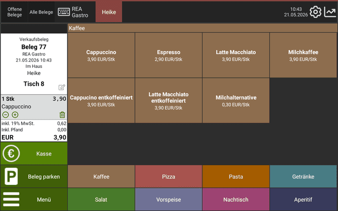Viewport: 338px width, 211px height.
Task: Click the REA Gastro text in the top bar
Action: tap(80, 12)
